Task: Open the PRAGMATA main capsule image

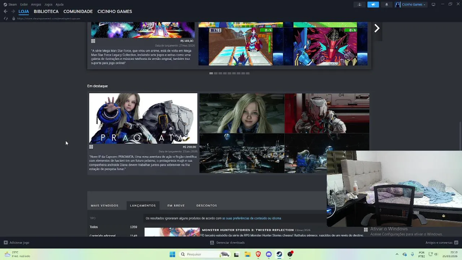Action: coord(143,118)
